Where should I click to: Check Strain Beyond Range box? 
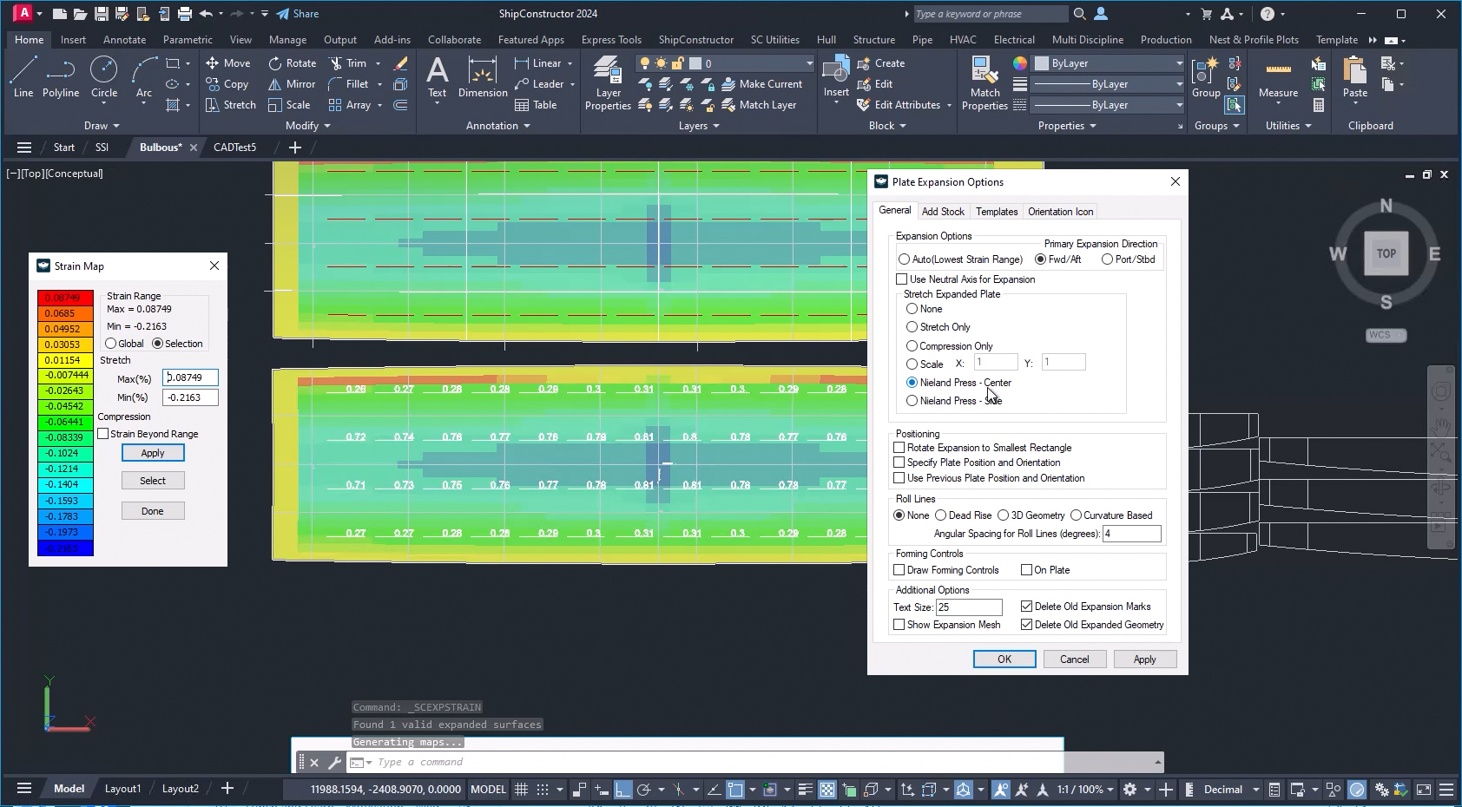tap(104, 434)
